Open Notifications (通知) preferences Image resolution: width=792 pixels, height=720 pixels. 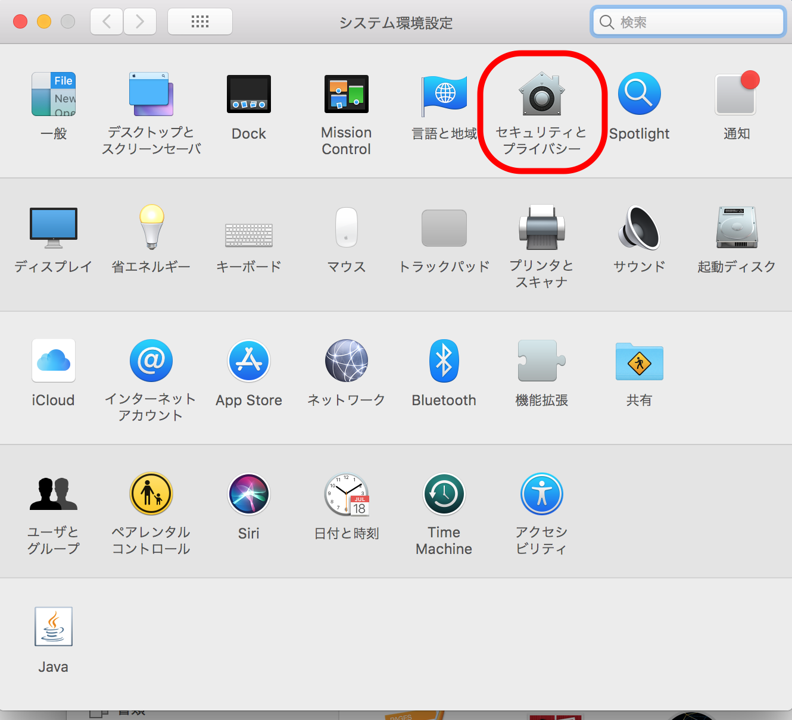click(x=736, y=95)
